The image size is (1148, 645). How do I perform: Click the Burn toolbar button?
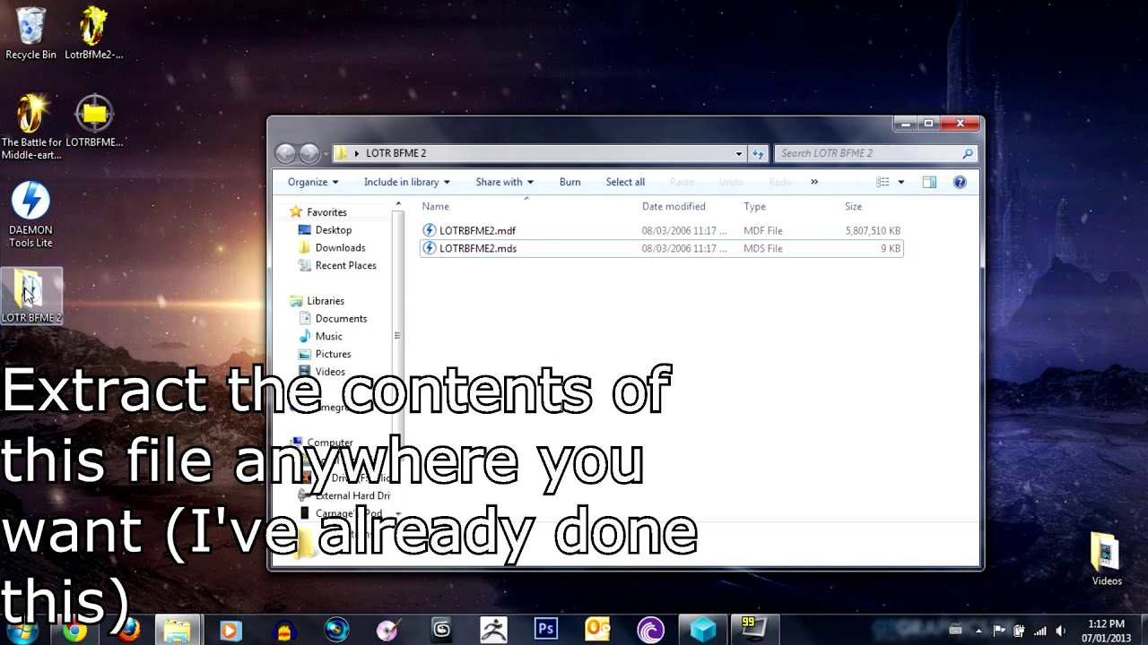click(570, 182)
